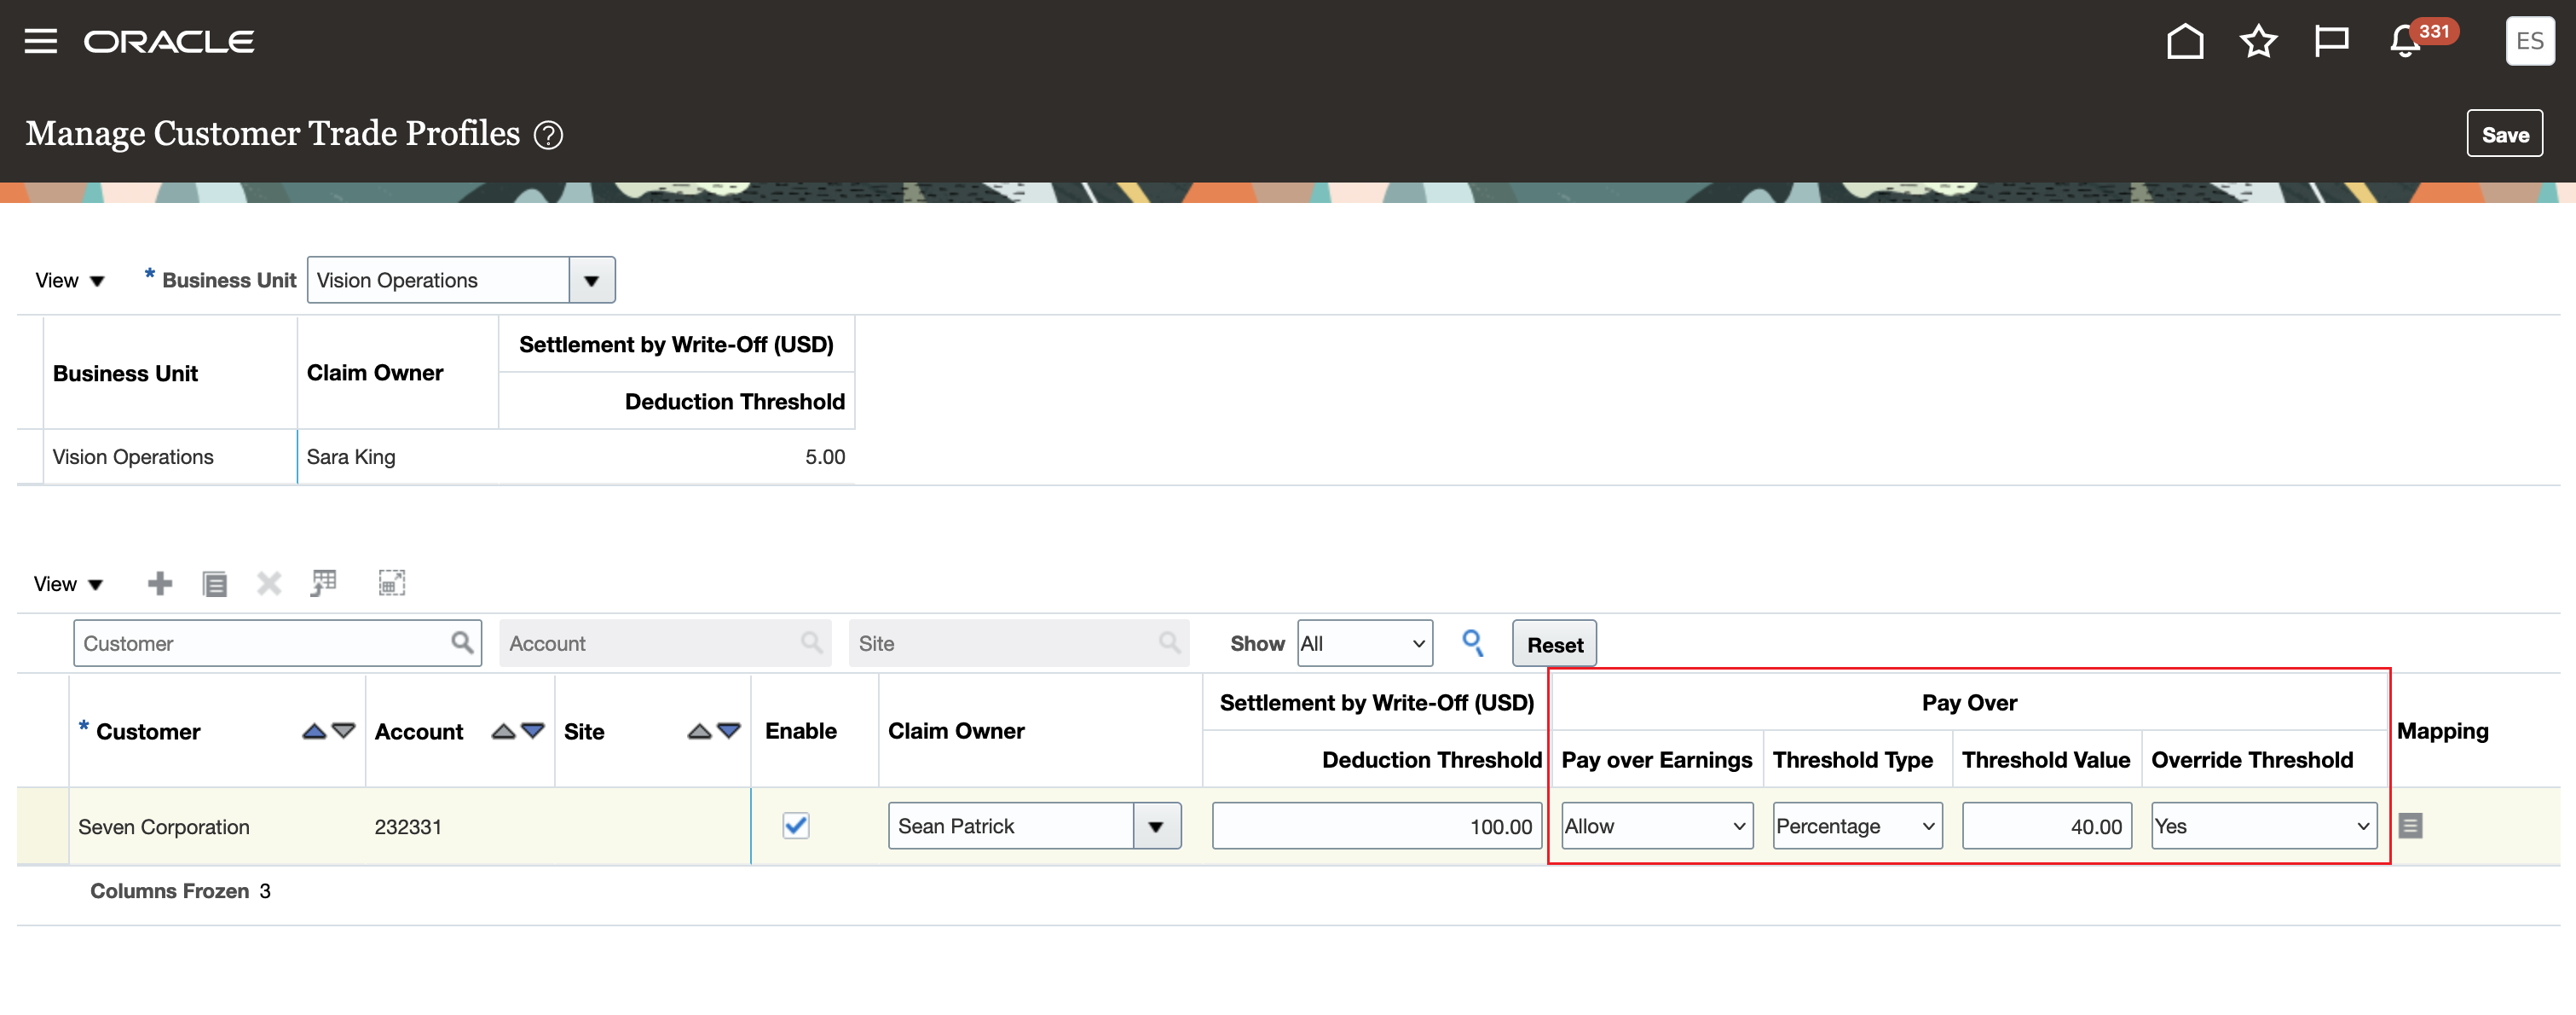
Task: Open Favorites star icon
Action: click(2258, 41)
